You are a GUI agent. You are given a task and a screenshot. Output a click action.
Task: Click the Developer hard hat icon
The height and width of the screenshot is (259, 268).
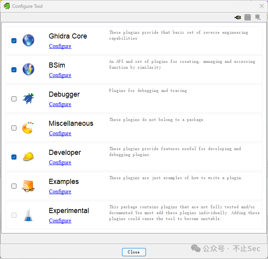coord(28,157)
